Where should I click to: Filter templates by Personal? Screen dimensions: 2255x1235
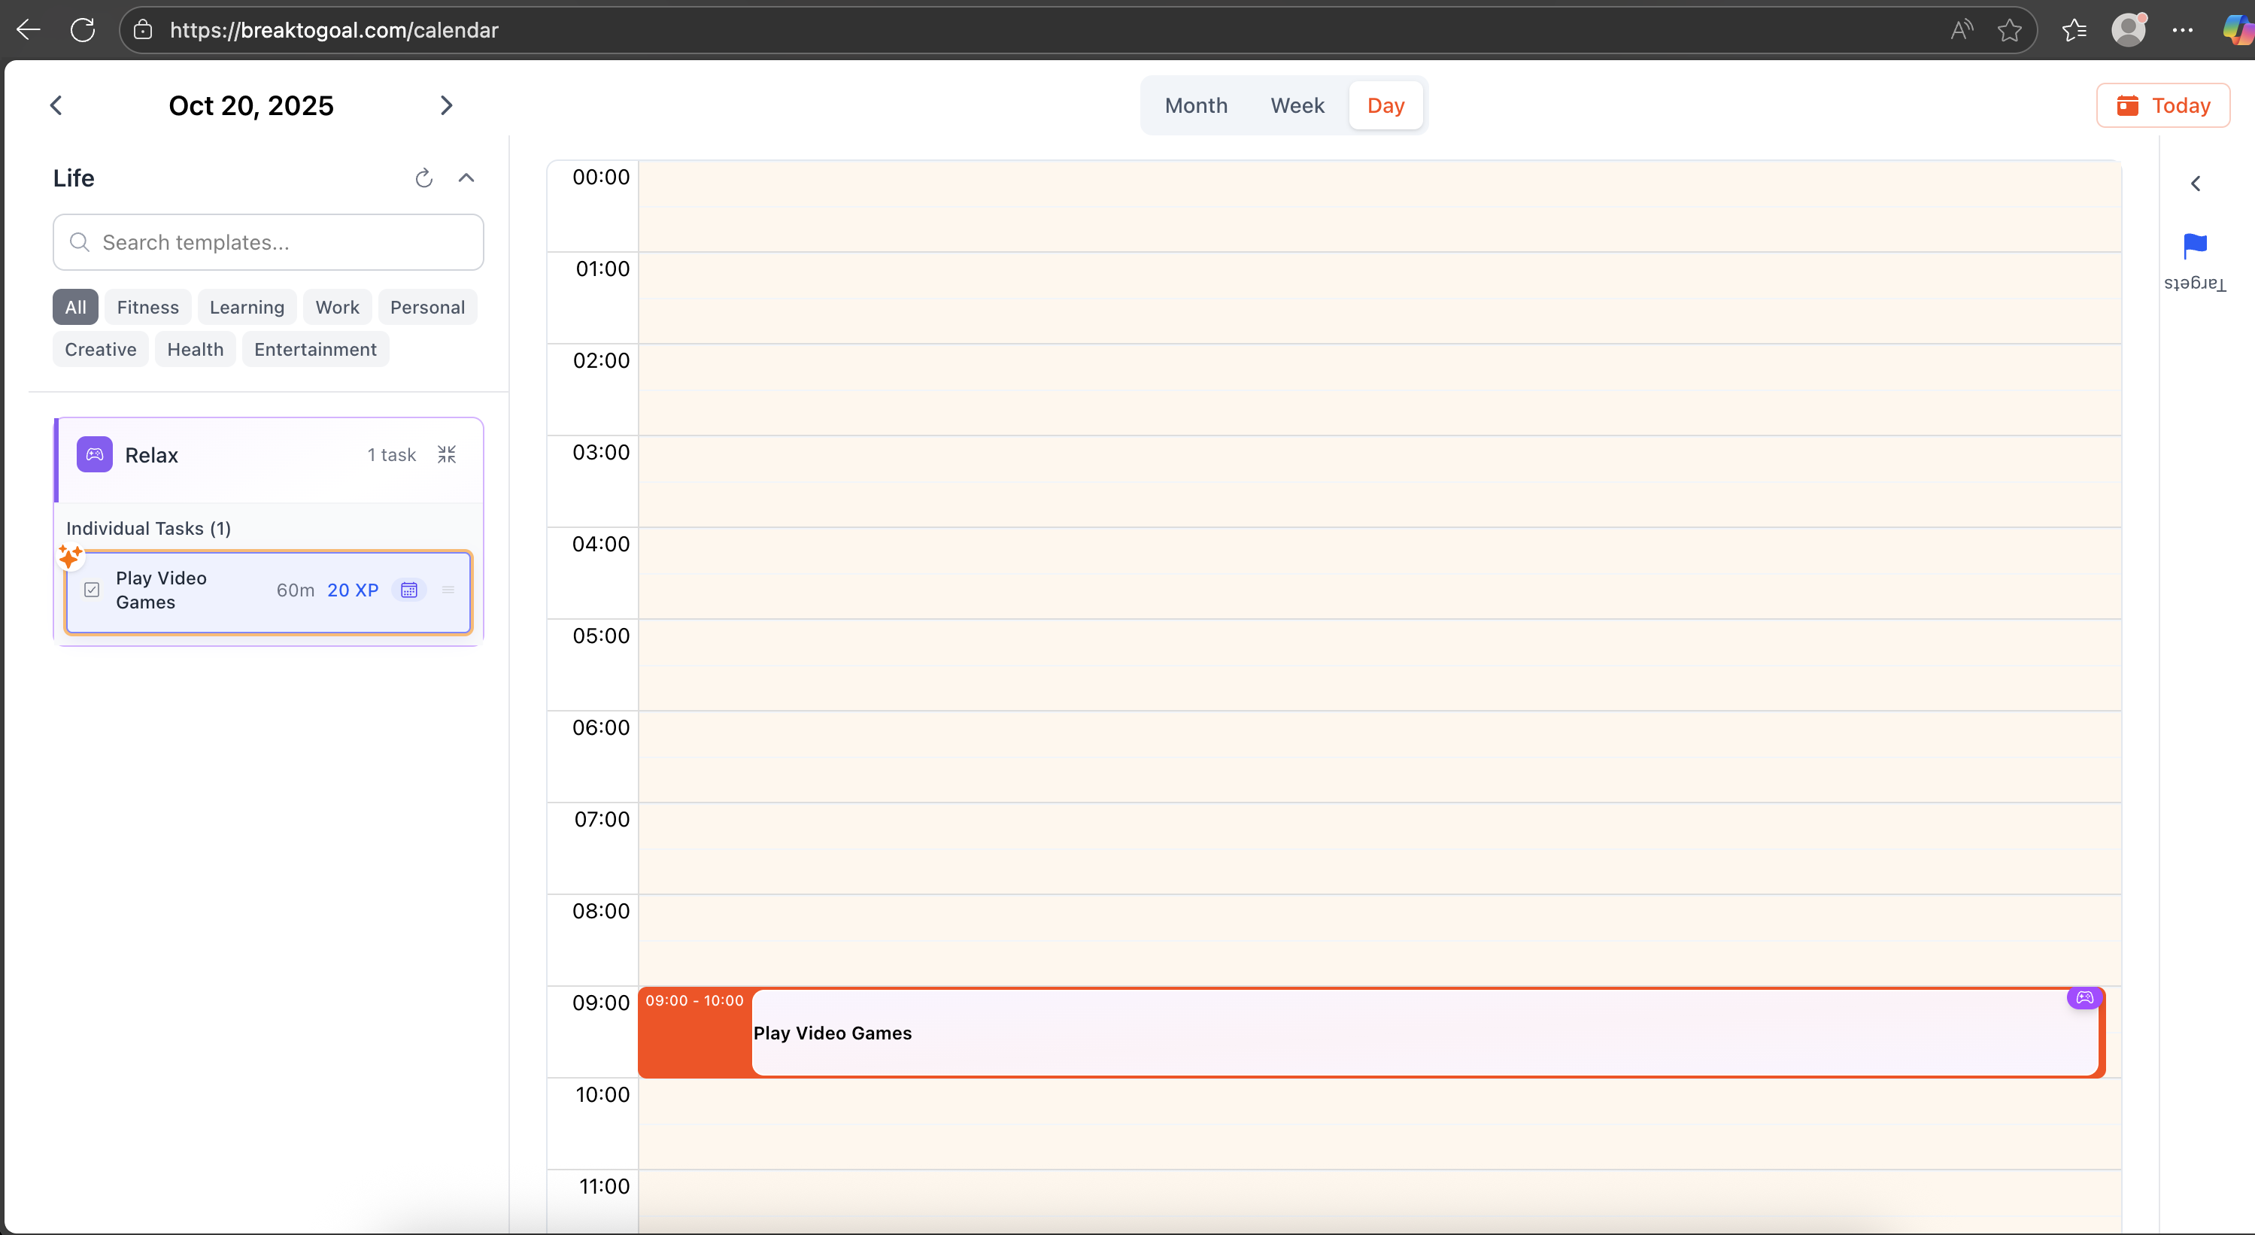pyautogui.click(x=427, y=307)
